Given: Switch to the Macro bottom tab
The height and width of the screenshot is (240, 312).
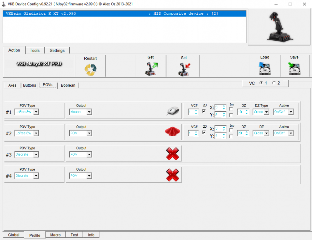Looking at the screenshot, I should (x=55, y=235).
